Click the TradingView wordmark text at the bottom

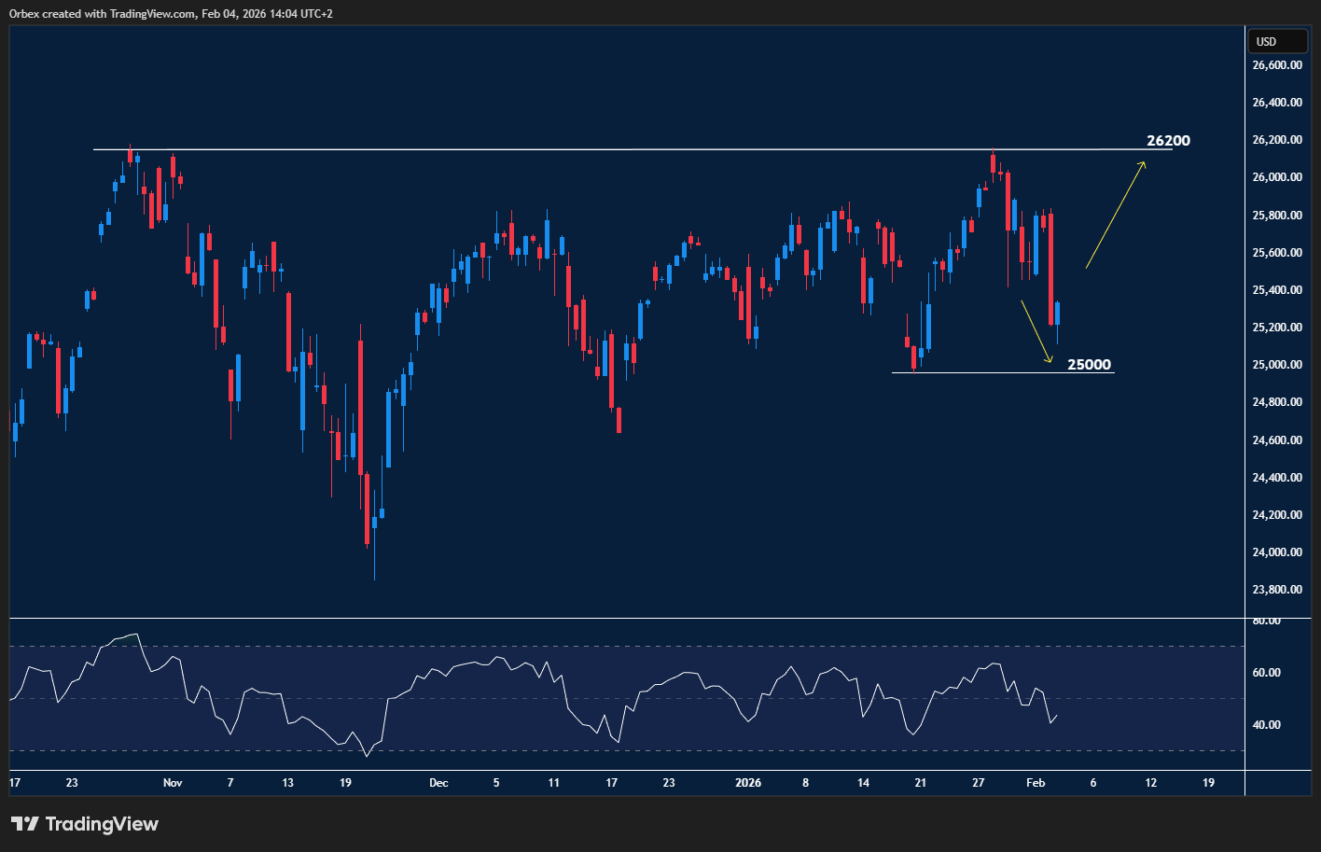102,824
